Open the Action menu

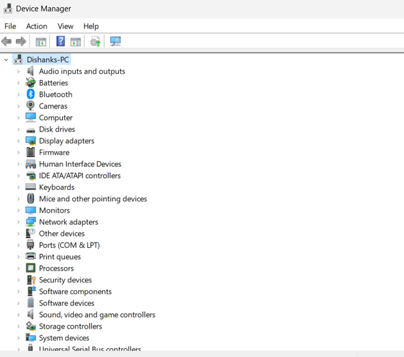[x=37, y=26]
